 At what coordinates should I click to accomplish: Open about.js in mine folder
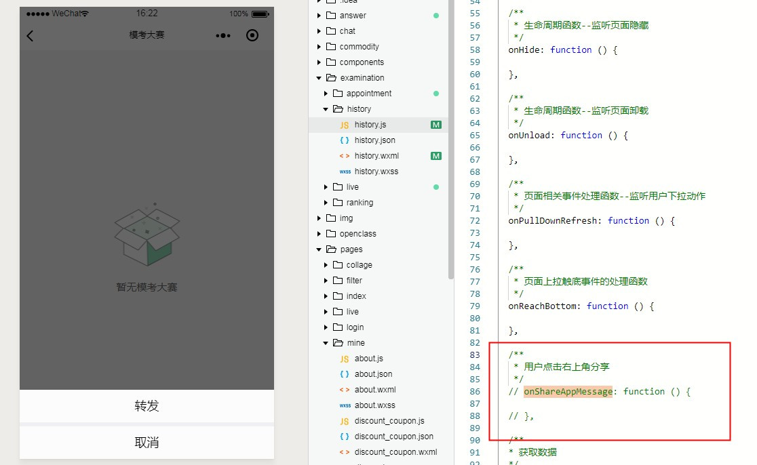(368, 359)
